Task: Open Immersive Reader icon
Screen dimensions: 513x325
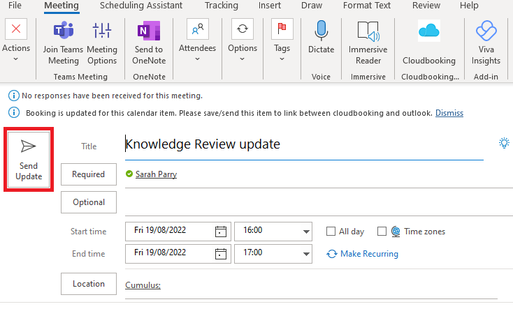Action: click(368, 31)
